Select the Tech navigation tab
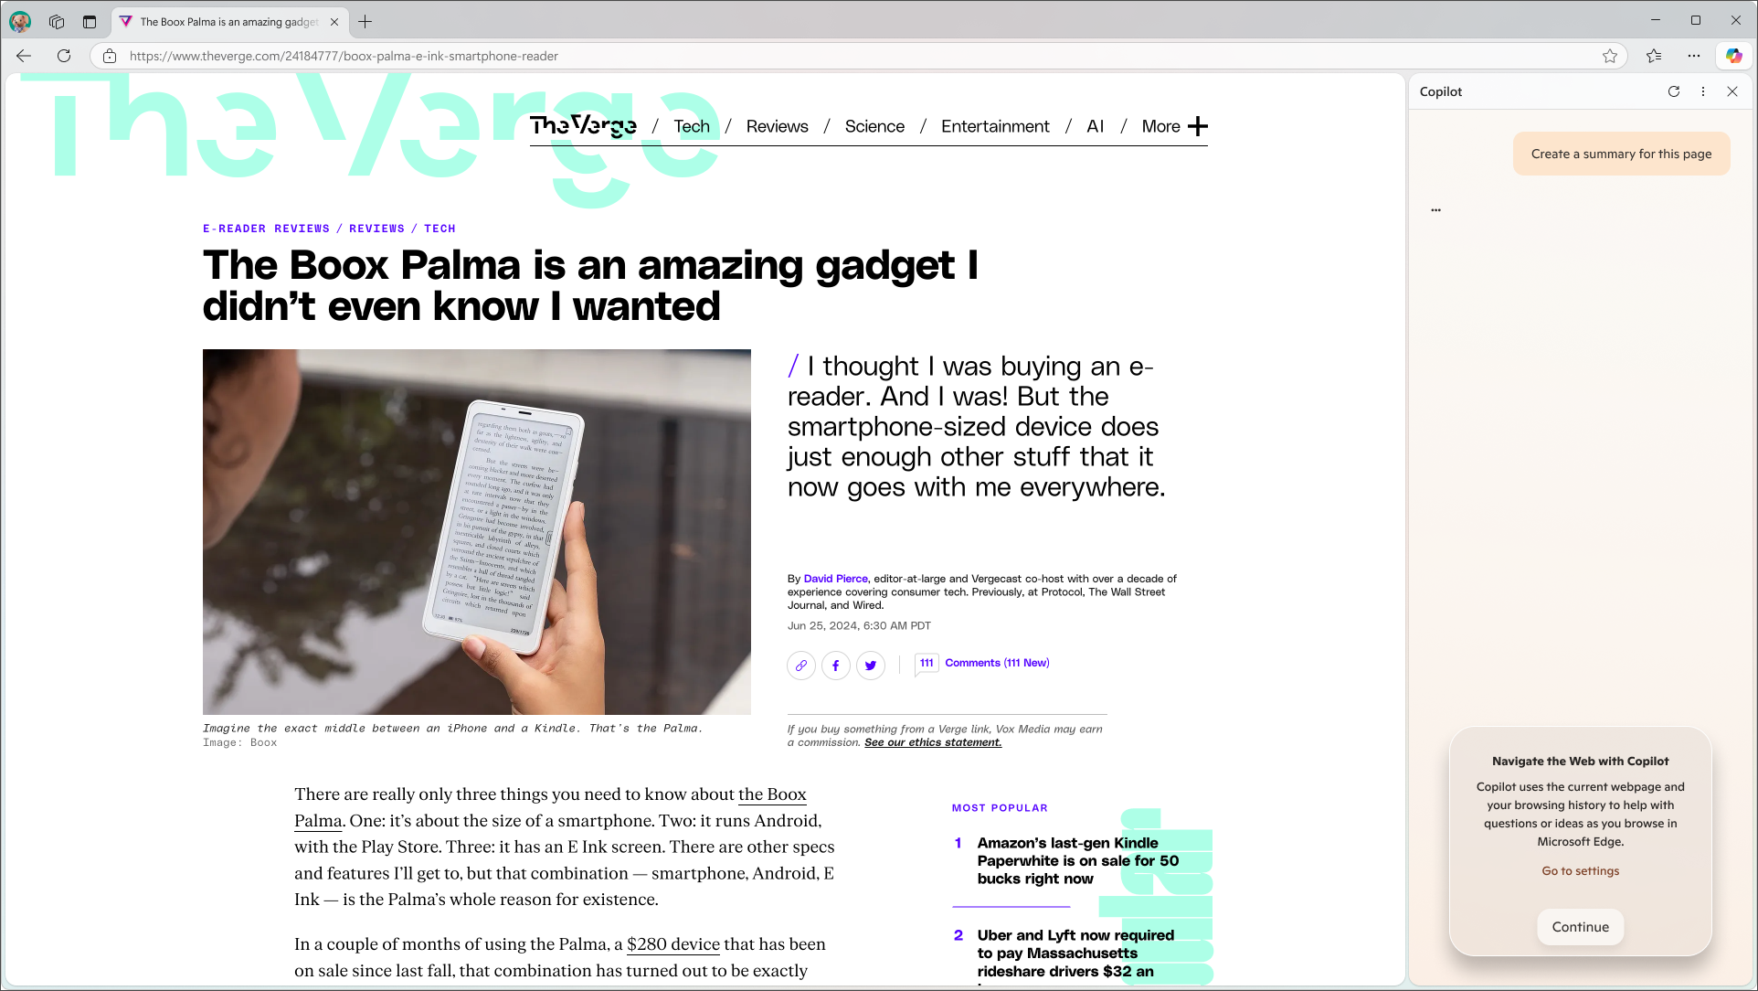Viewport: 1758px width, 991px height. coord(692,125)
